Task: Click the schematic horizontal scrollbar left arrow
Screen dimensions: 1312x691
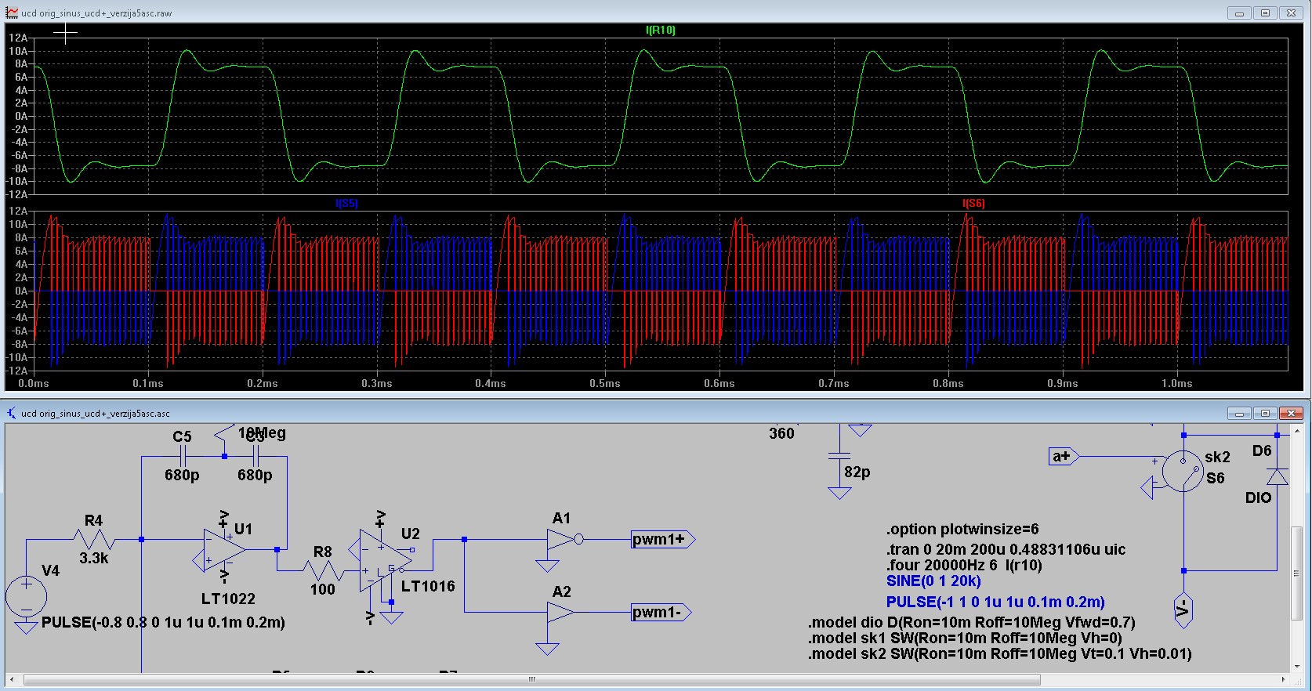Action: tap(12, 679)
